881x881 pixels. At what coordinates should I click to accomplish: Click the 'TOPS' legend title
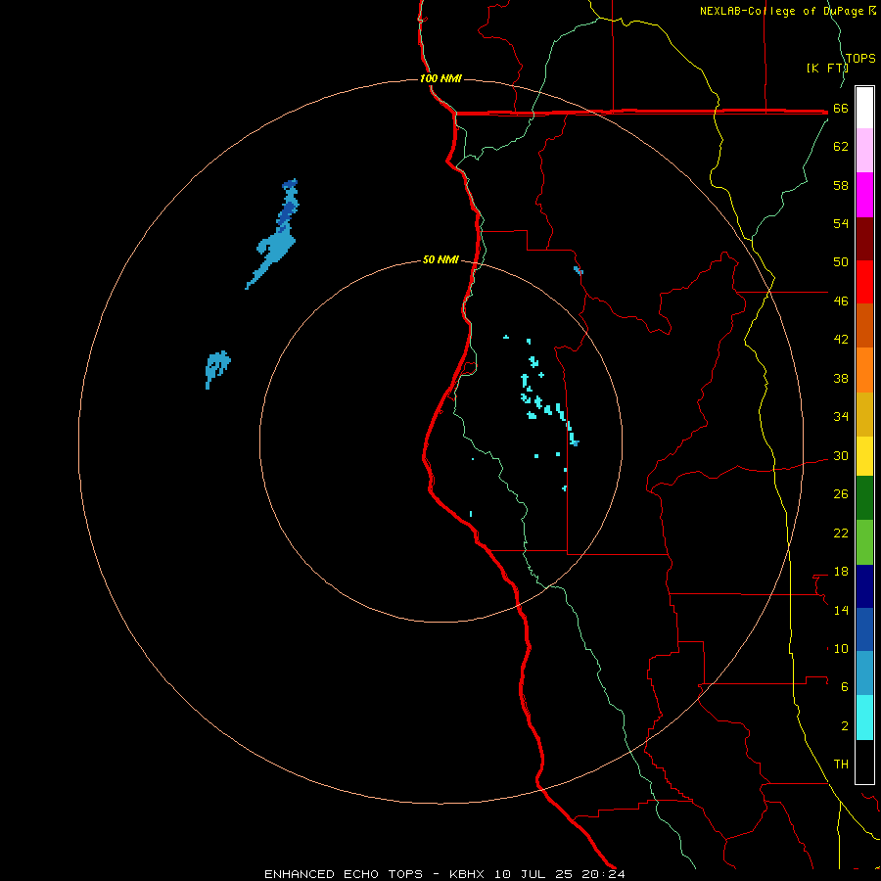[x=860, y=59]
